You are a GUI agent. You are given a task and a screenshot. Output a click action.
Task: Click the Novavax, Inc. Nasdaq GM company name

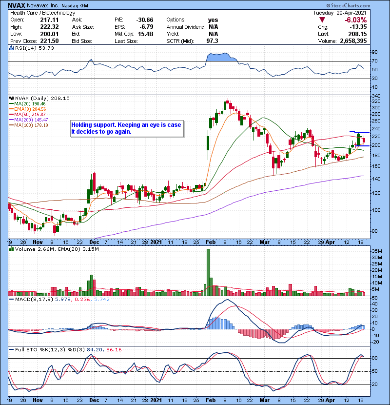[x=58, y=5]
